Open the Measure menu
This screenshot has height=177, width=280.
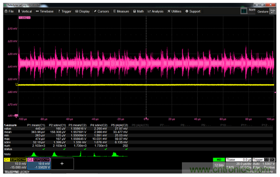point(121,11)
